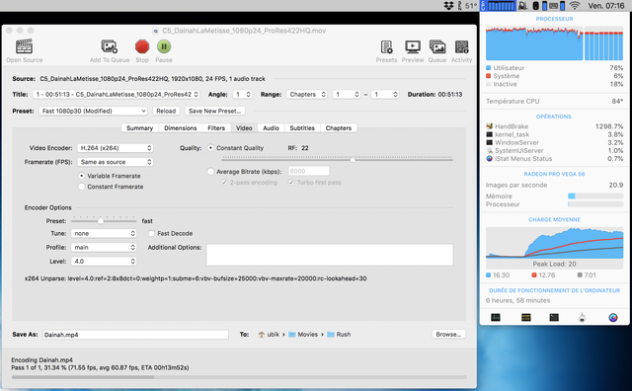Open the Framerate (FPS) dropdown

[x=116, y=162]
